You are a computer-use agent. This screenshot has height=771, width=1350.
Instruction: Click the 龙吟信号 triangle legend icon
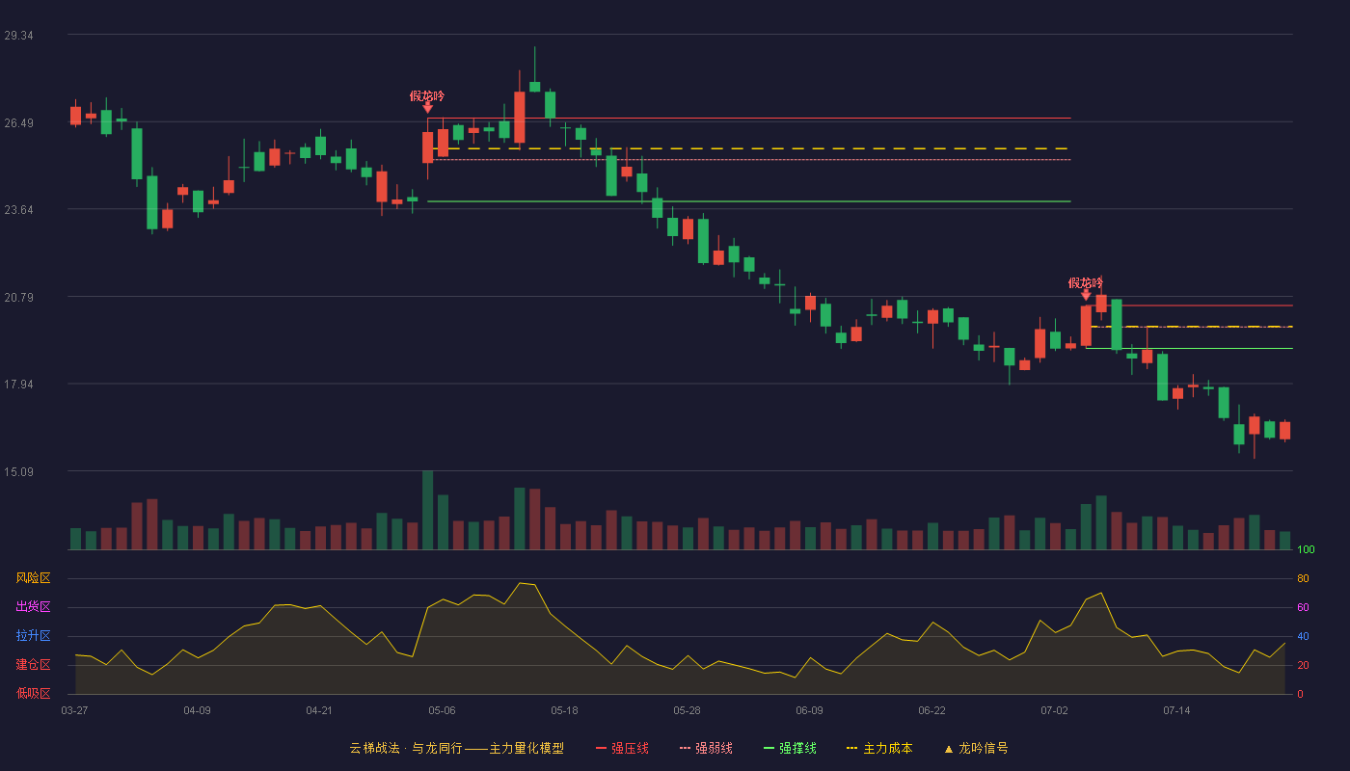pyautogui.click(x=948, y=749)
